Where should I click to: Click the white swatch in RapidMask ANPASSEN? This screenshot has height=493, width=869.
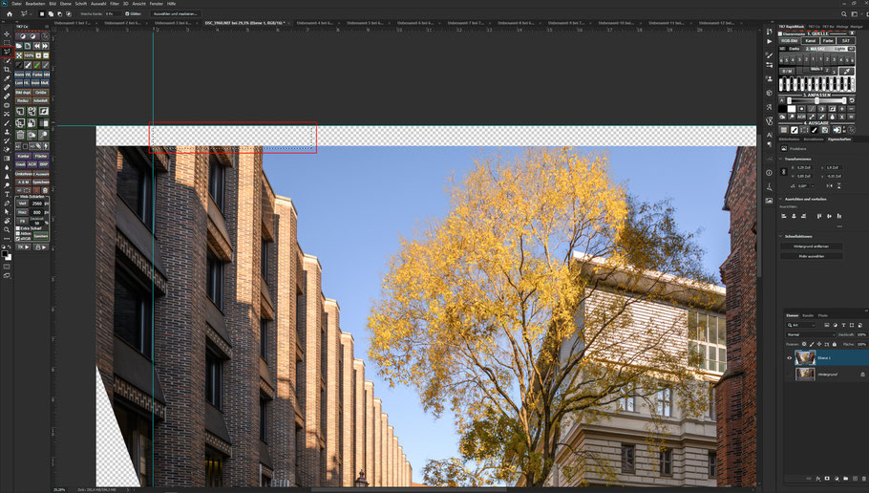coord(792,109)
